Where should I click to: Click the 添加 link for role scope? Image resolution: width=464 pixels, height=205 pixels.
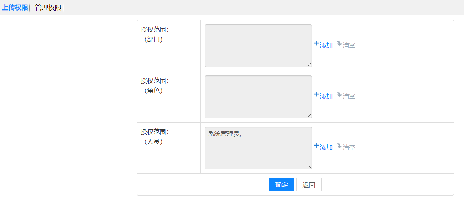pos(326,96)
